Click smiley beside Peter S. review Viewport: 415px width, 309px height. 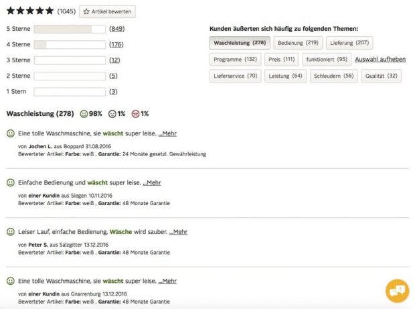11,232
